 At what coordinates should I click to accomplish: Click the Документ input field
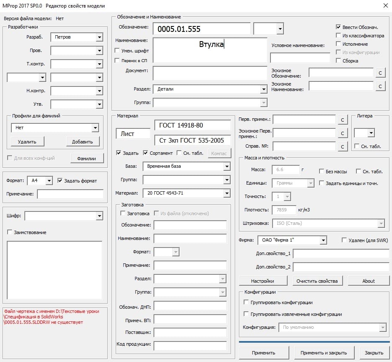[210, 73]
